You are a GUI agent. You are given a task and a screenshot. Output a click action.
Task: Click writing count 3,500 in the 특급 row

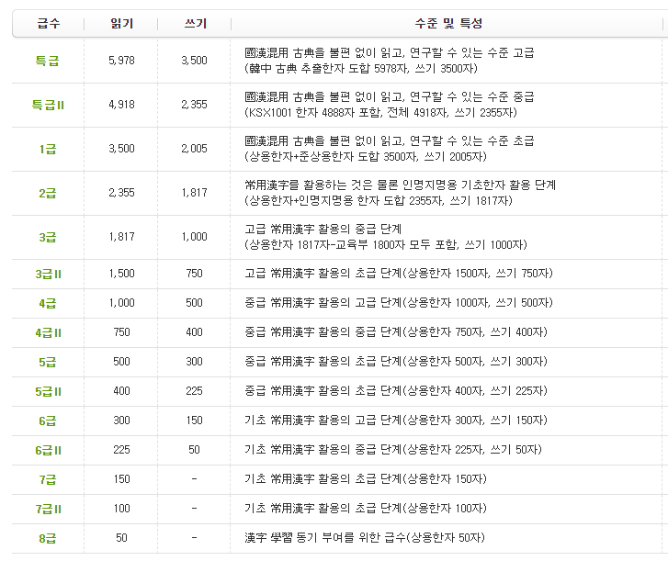coord(194,61)
